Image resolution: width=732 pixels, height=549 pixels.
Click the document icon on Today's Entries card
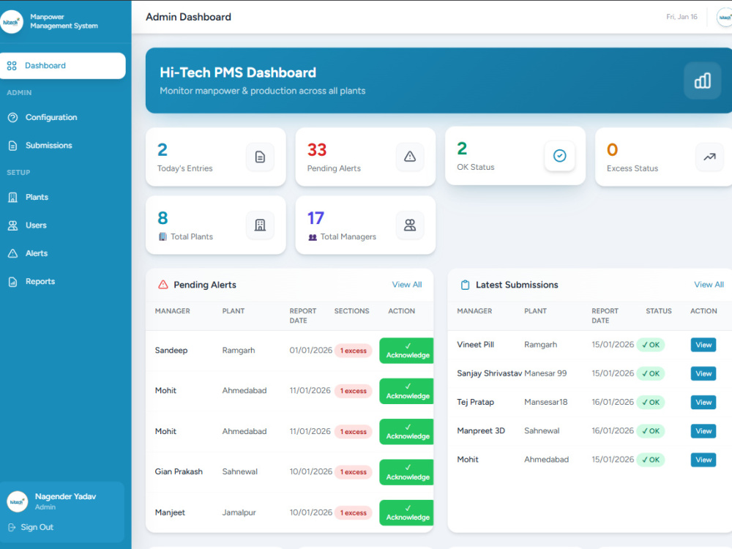tap(260, 157)
